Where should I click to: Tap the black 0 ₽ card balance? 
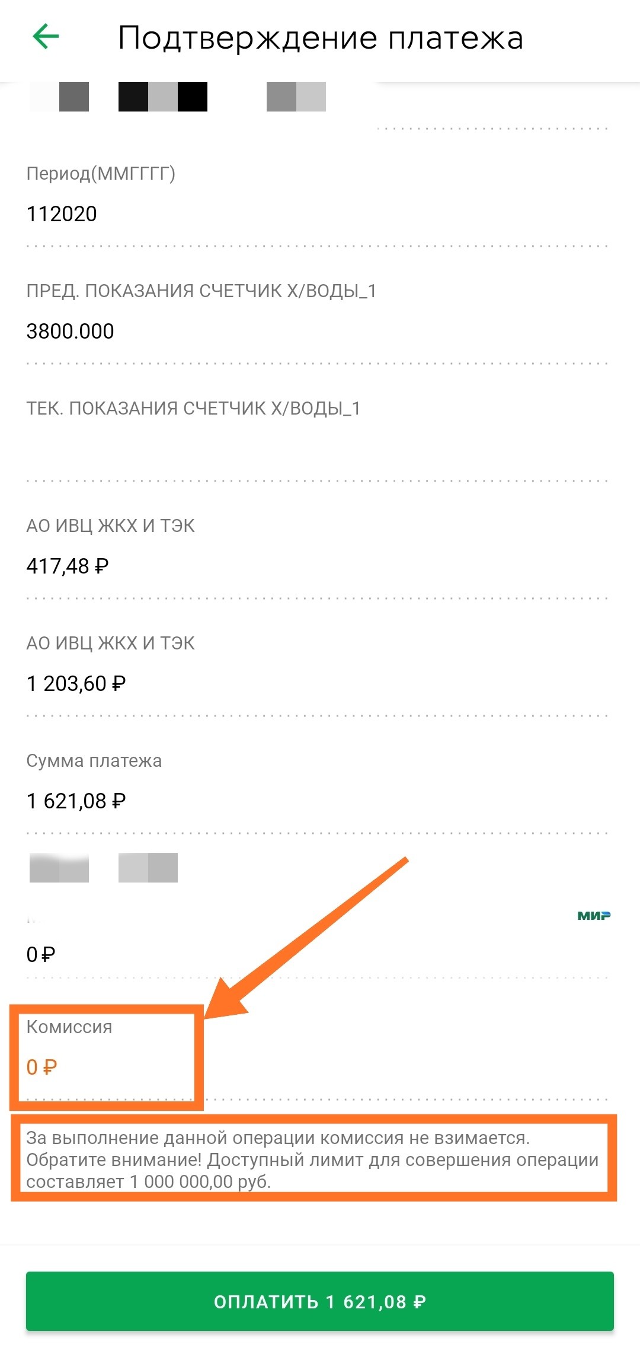[41, 954]
